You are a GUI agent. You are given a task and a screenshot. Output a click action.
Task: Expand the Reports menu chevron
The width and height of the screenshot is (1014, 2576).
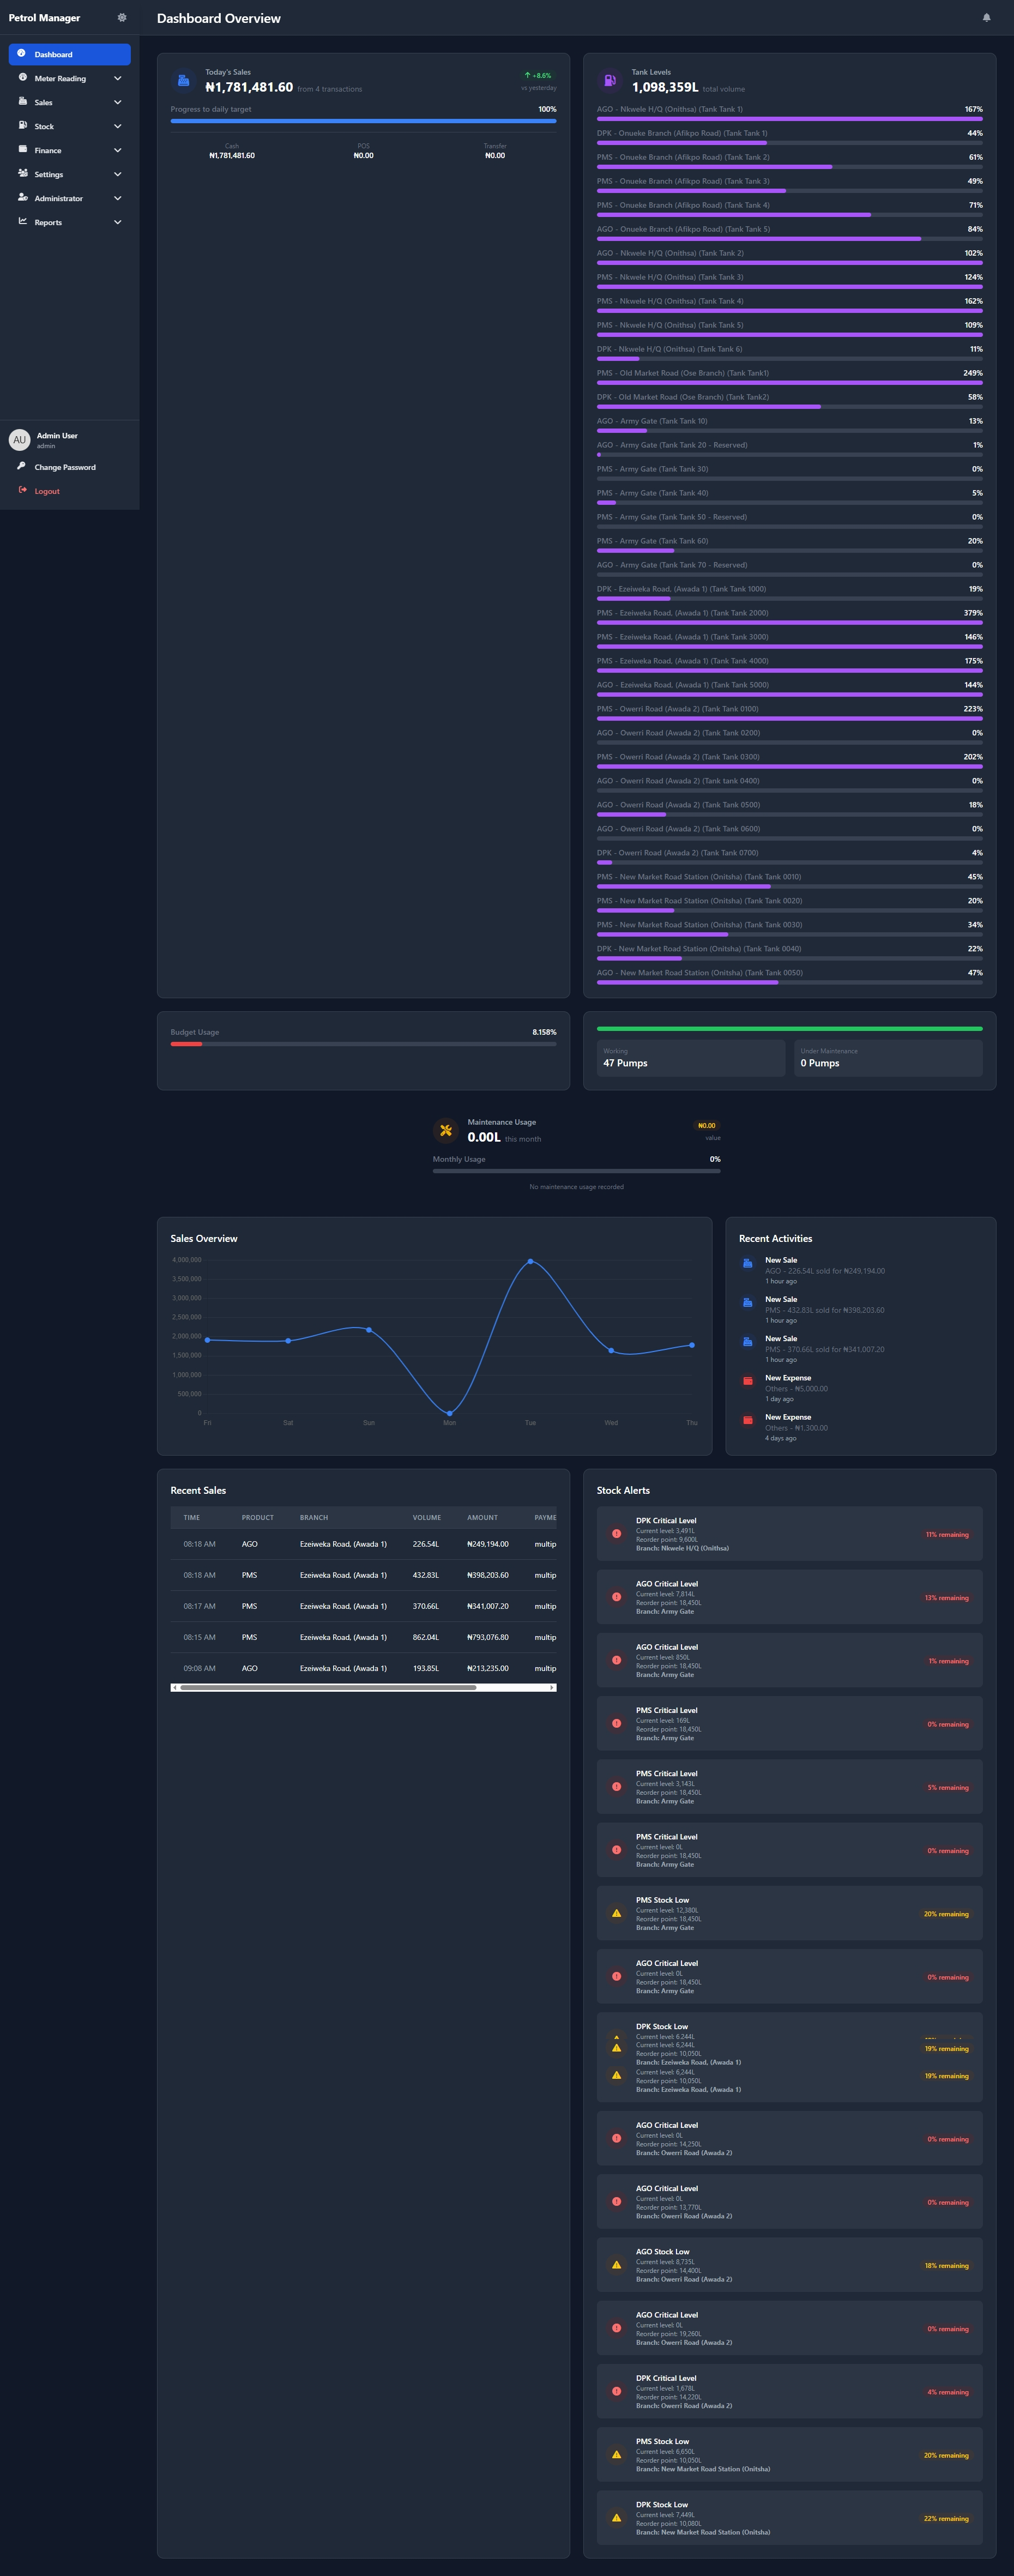pyautogui.click(x=117, y=222)
